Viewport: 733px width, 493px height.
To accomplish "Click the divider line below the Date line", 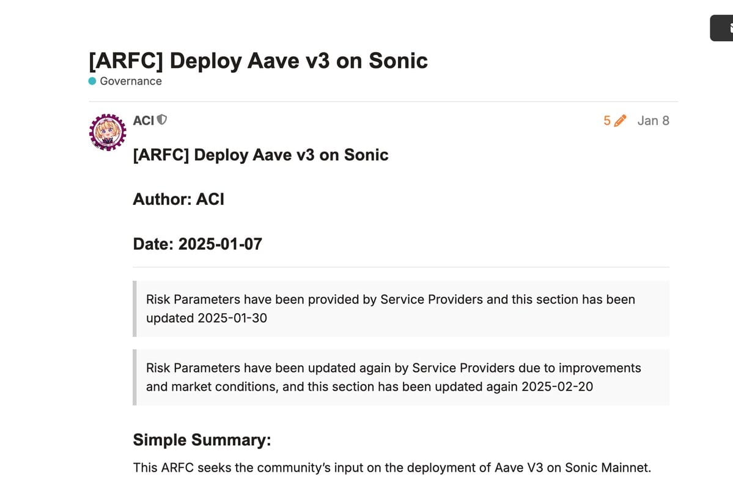I will click(x=401, y=267).
